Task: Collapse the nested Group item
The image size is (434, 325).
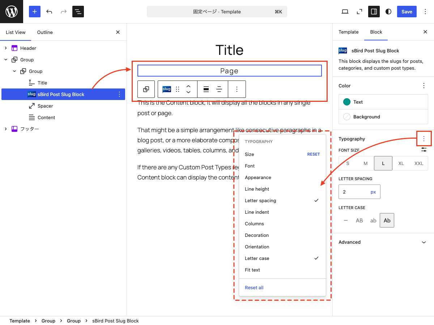Action: click(14, 71)
